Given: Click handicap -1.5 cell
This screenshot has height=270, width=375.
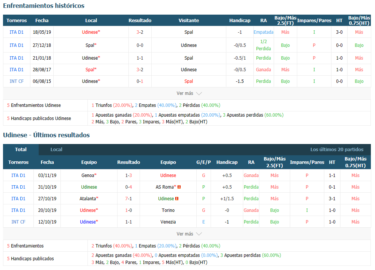Looking at the screenshot, I should [239, 81].
